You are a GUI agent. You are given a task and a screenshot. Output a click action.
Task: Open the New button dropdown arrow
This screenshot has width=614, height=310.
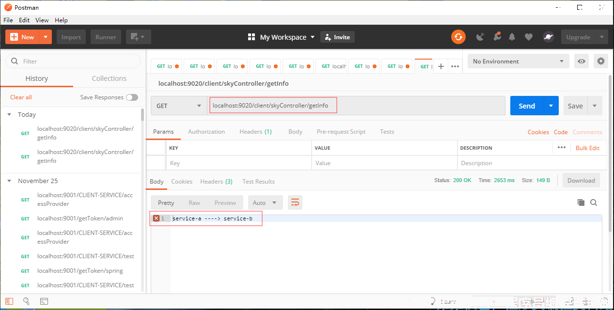coord(45,37)
